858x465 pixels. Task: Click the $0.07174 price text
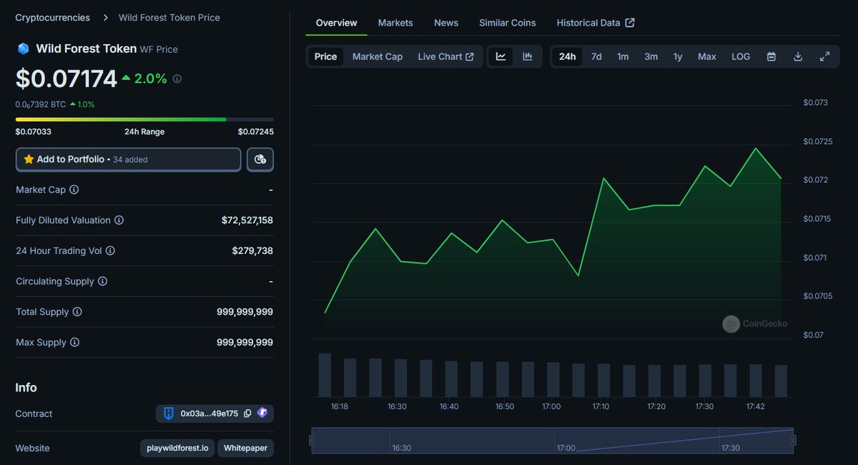[x=66, y=79]
